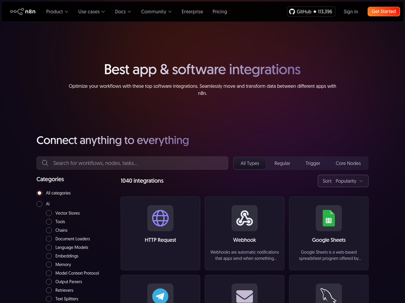Expand the Docs menu
Image resolution: width=405 pixels, height=303 pixels.
(x=123, y=12)
